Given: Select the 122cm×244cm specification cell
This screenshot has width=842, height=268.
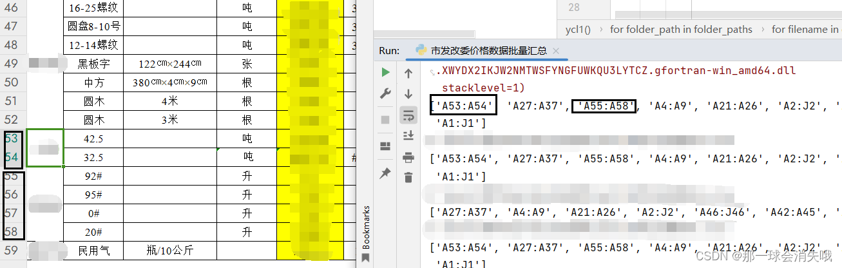Looking at the screenshot, I should (170, 64).
